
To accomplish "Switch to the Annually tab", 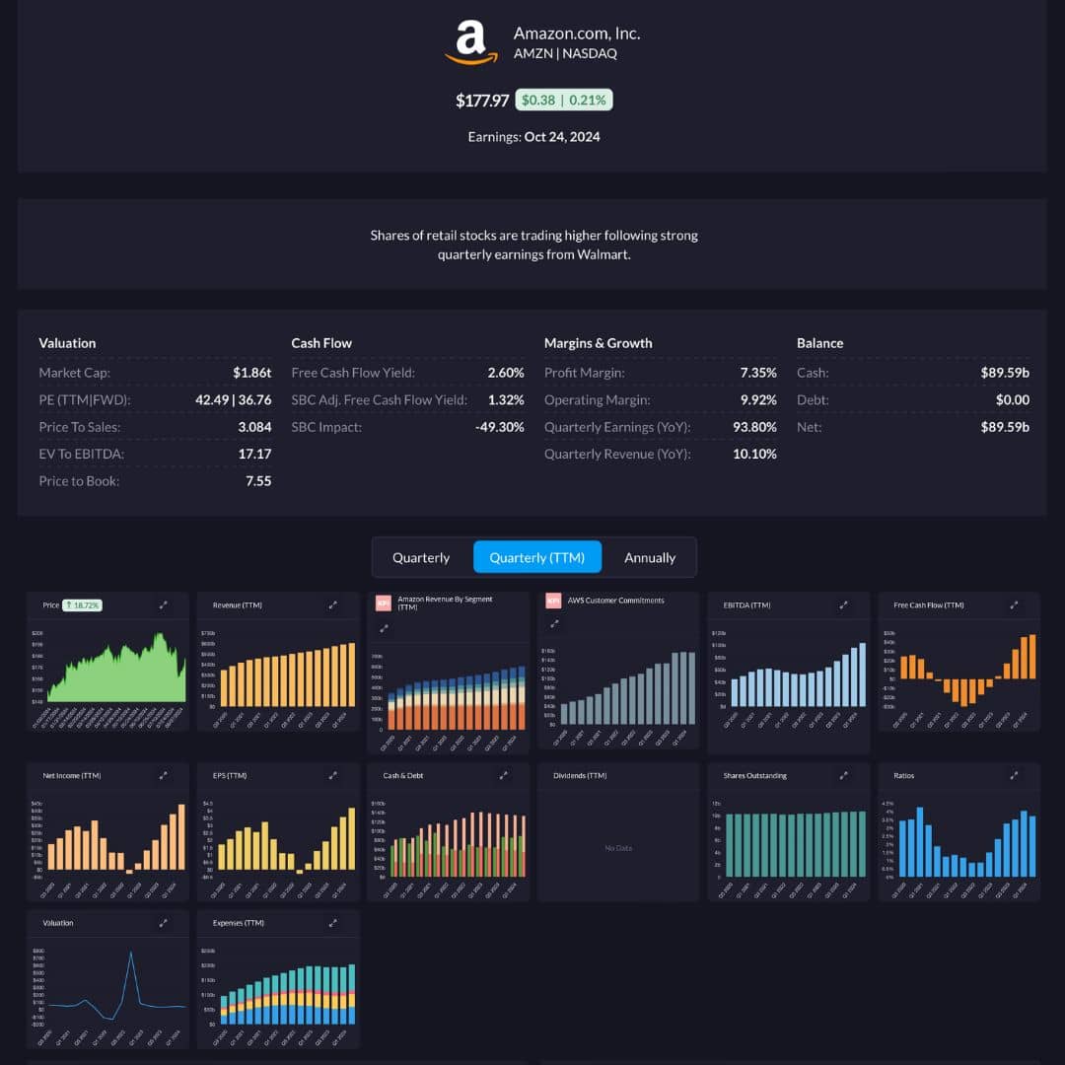I will tap(650, 557).
